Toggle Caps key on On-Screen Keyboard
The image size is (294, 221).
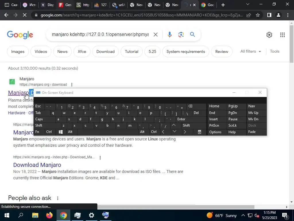pyautogui.click(x=45, y=119)
